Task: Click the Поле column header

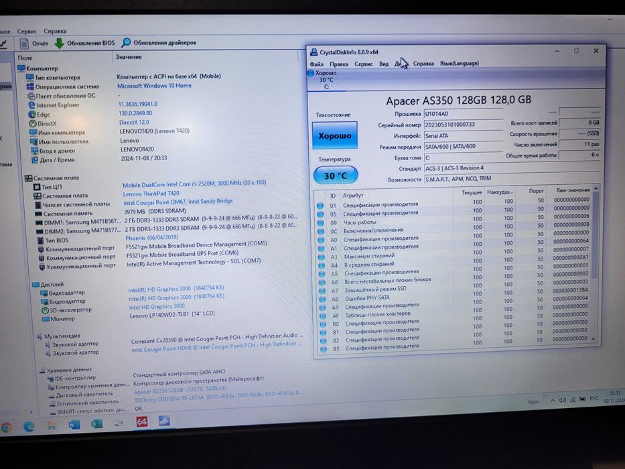Action: click(x=25, y=58)
